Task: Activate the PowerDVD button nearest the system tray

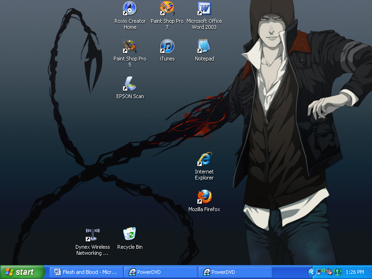Action: 235,272
